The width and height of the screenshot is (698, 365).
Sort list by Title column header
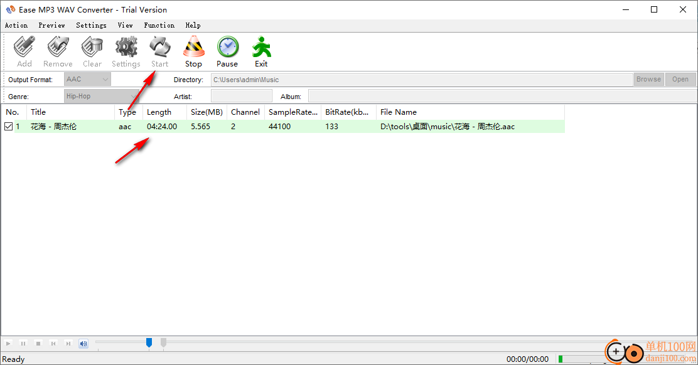coord(71,112)
